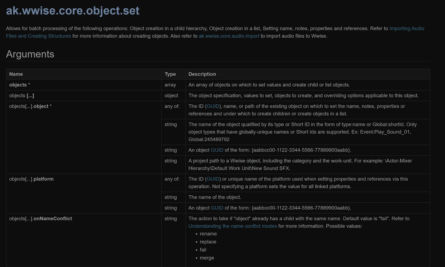Open the Understanding the name conflict modes link

(x=233, y=226)
